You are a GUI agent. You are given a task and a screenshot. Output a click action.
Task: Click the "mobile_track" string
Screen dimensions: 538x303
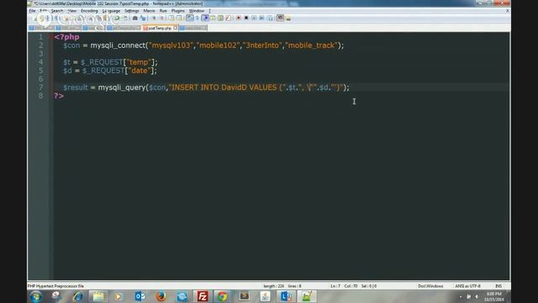pos(311,45)
